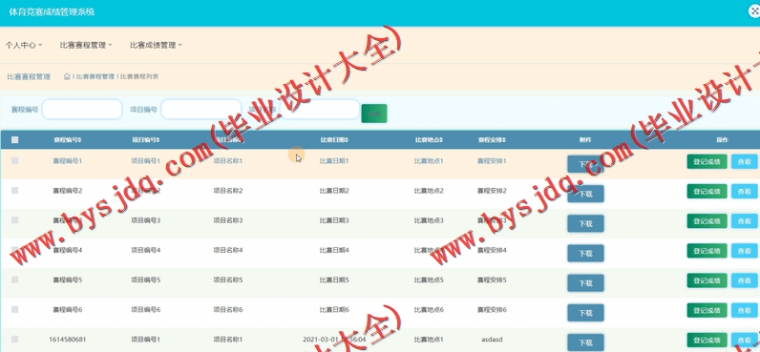Click the 比赛地点2 cell
This screenshot has width=760, height=352.
429,191
